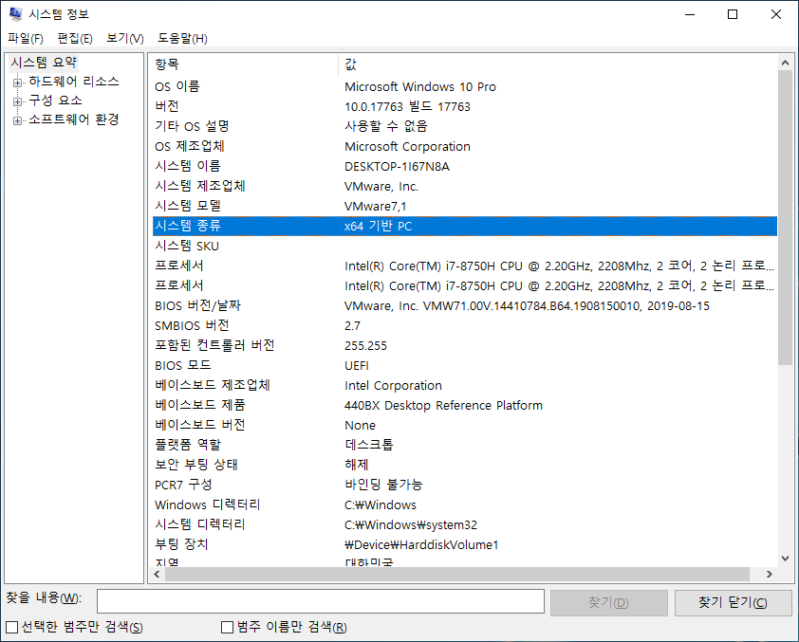Select the 버전 row
Image resolution: width=799 pixels, height=642 pixels.
tap(465, 106)
